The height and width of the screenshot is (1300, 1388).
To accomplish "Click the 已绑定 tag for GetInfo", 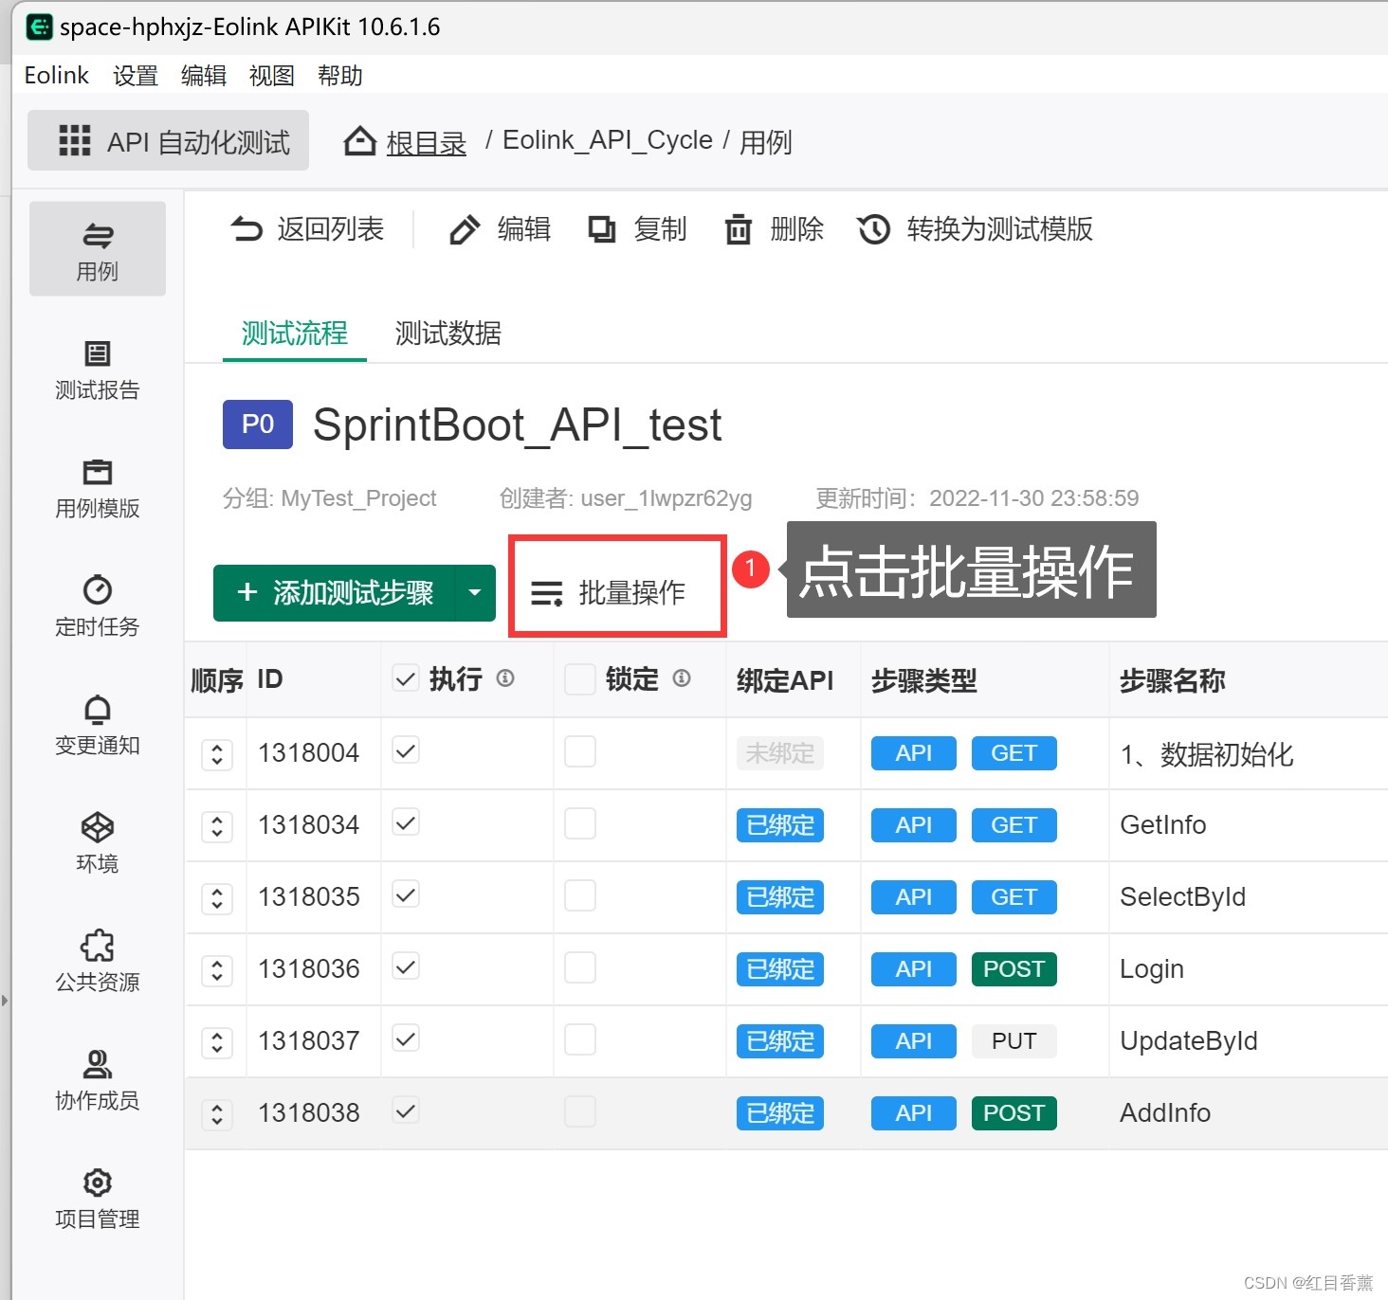I will click(780, 825).
